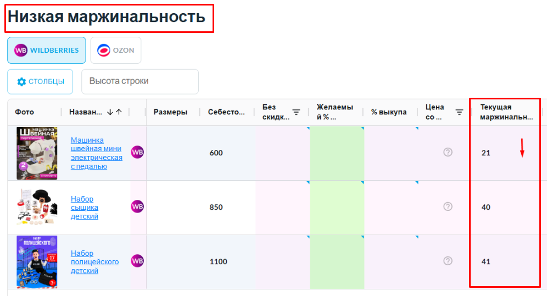Click question mark icon in sewing machine row
547x296 pixels.
(448, 152)
